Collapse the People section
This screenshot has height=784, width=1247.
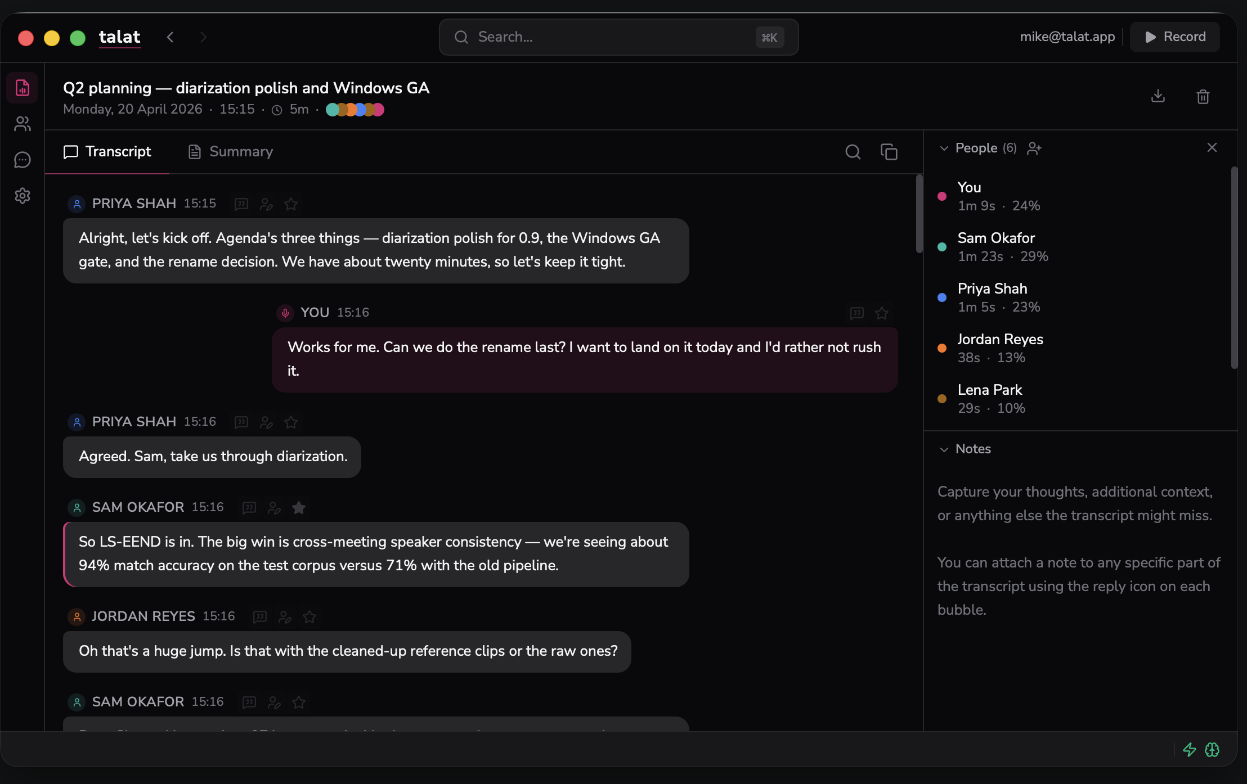[944, 148]
